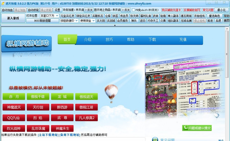Viewport: 230px width, 141px height.
Task: Select the 技巧 navigation tab
Action: click(x=109, y=39)
